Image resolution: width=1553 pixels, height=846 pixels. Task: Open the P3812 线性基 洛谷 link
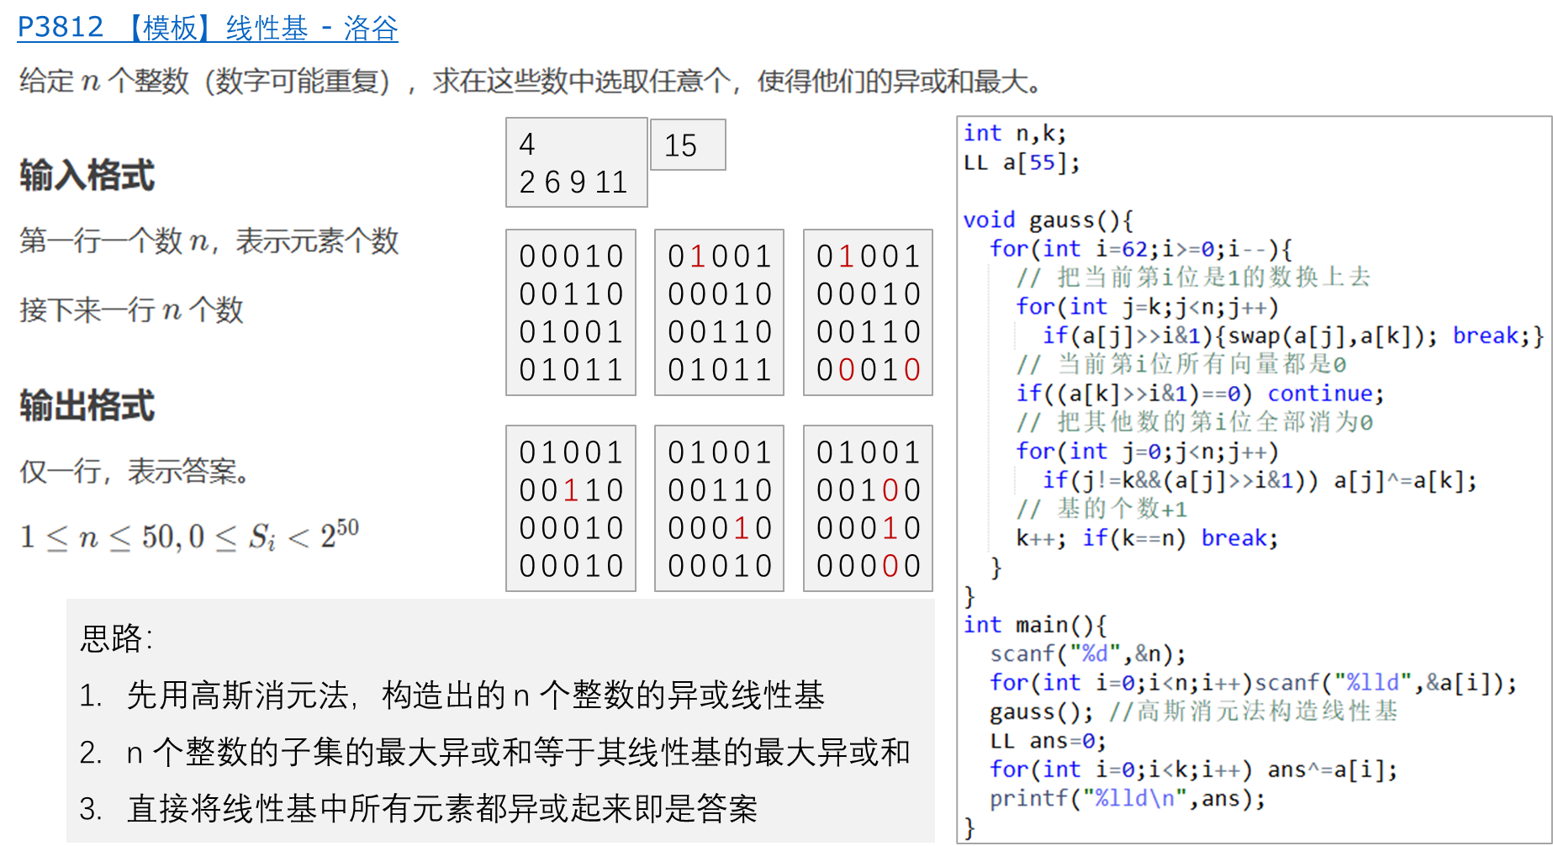coord(208,28)
